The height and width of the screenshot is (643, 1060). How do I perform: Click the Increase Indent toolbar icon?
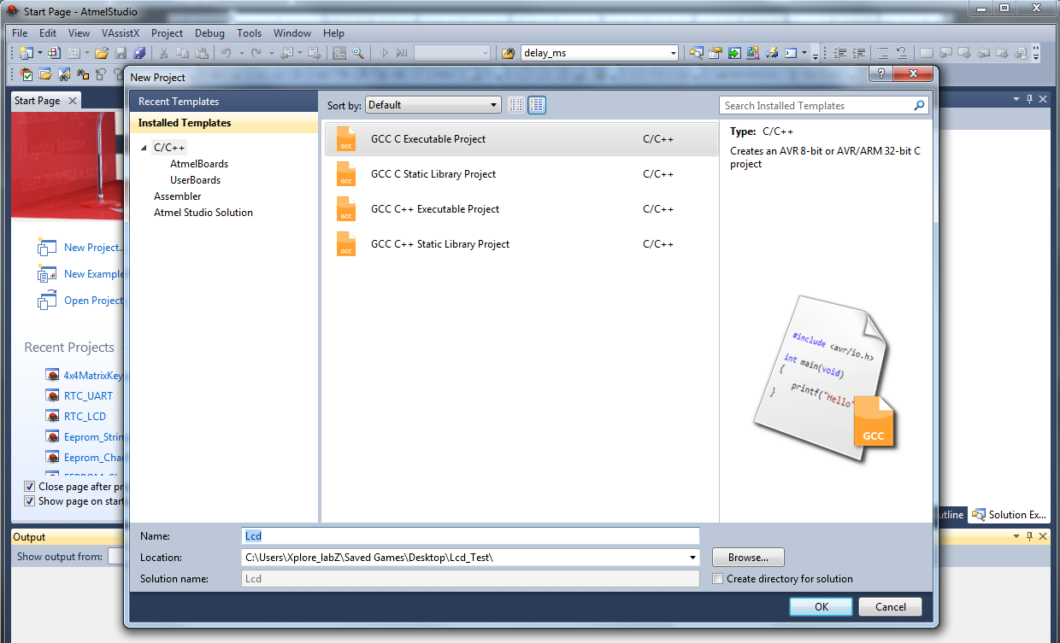pyautogui.click(x=859, y=53)
